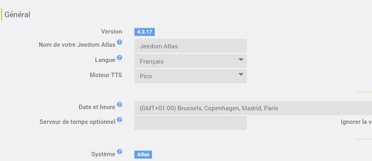This screenshot has width=372, height=161.
Task: Click the help icon beside Langue
Action: (x=120, y=58)
